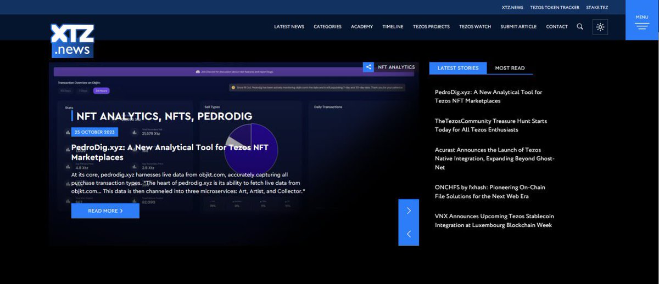Open the blue MENU hamburger button
This screenshot has width=659, height=284.
642,20
